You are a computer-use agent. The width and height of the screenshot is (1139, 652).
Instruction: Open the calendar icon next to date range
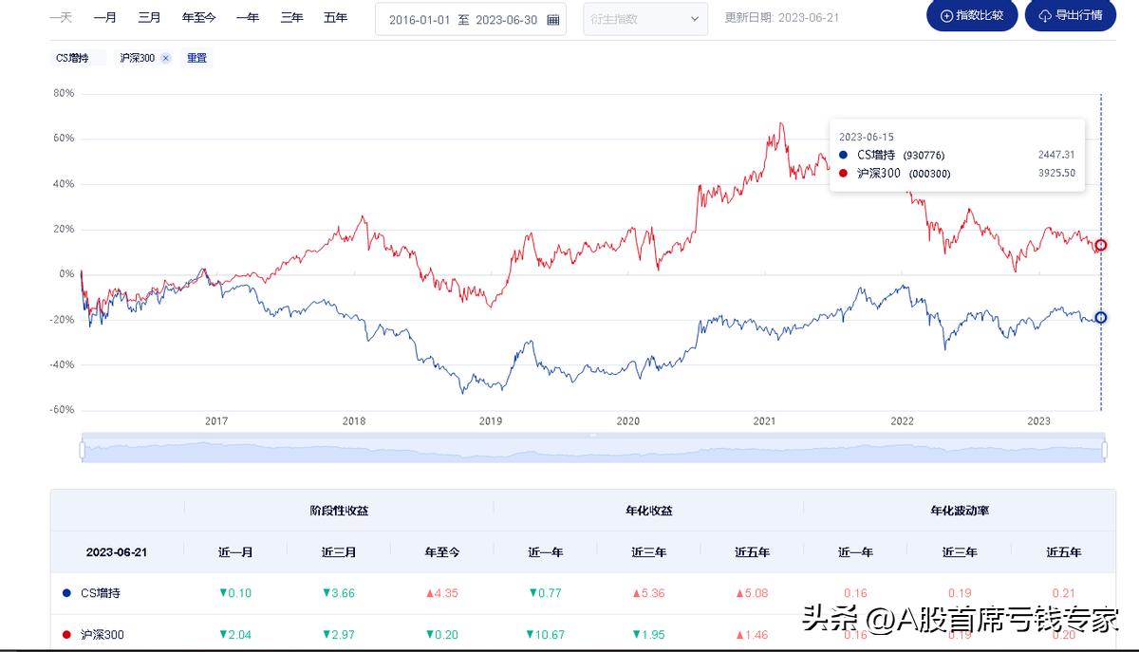[552, 19]
